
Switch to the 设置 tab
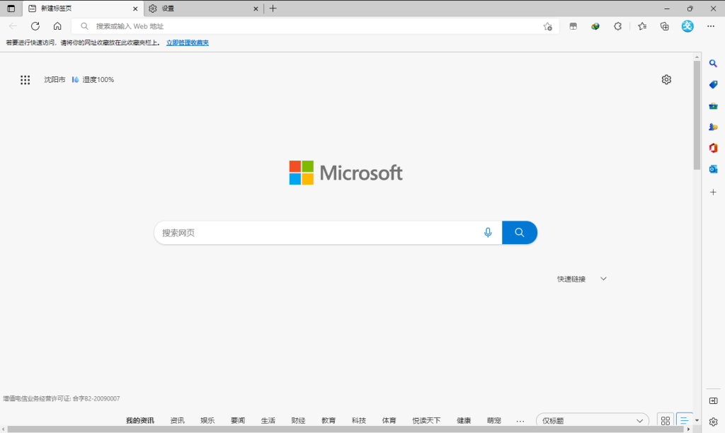coord(198,8)
